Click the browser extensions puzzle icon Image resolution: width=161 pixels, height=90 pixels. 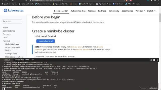[151, 0]
